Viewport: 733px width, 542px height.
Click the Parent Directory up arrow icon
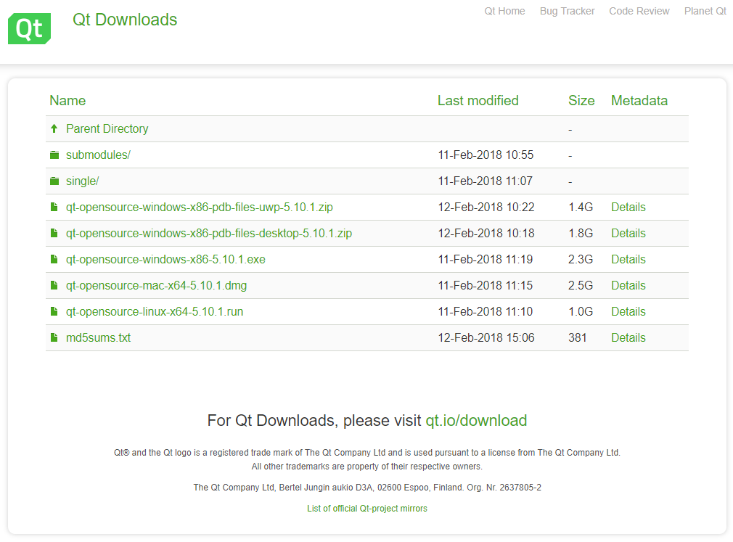(54, 128)
